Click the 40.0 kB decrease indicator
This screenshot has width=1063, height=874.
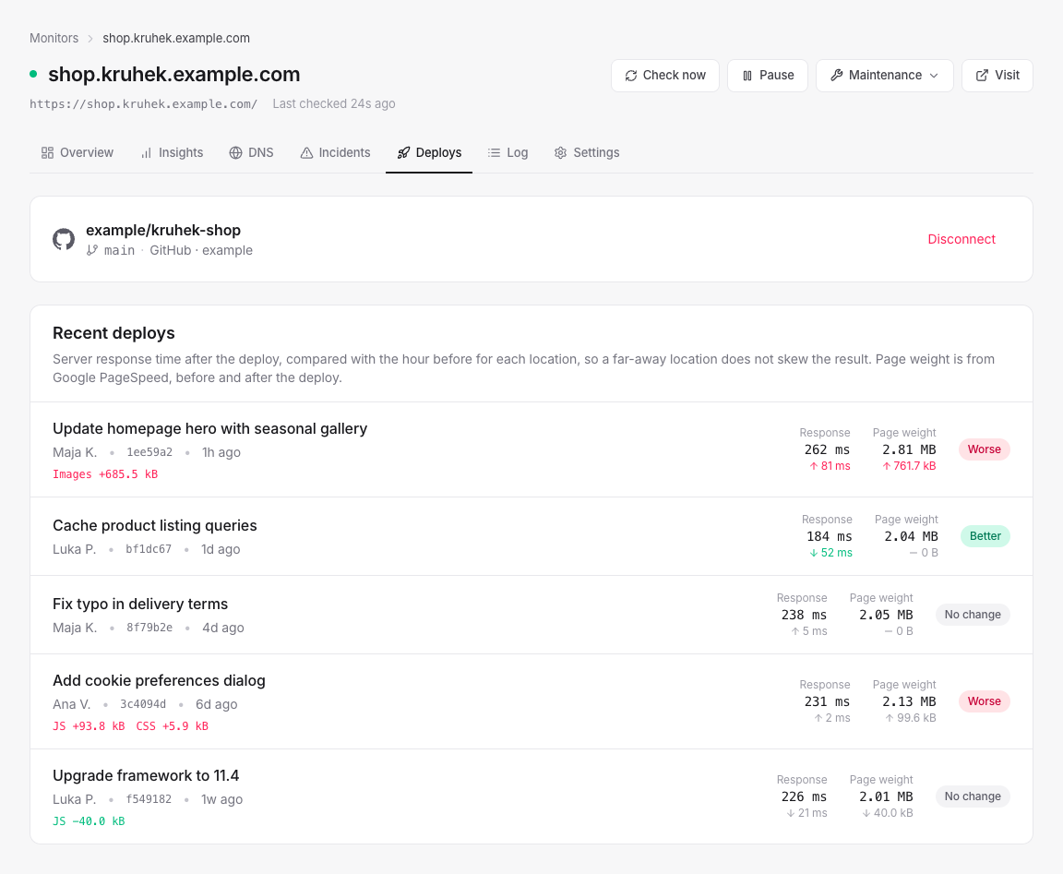click(888, 814)
